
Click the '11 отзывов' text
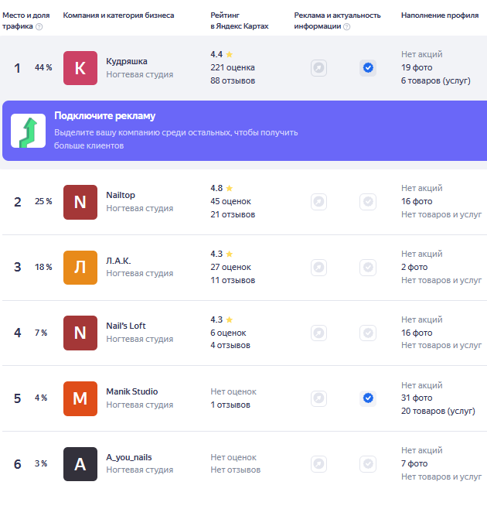click(x=233, y=280)
